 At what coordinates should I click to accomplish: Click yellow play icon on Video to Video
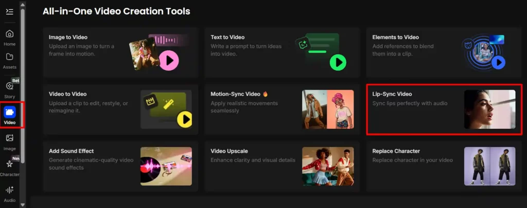pos(185,119)
